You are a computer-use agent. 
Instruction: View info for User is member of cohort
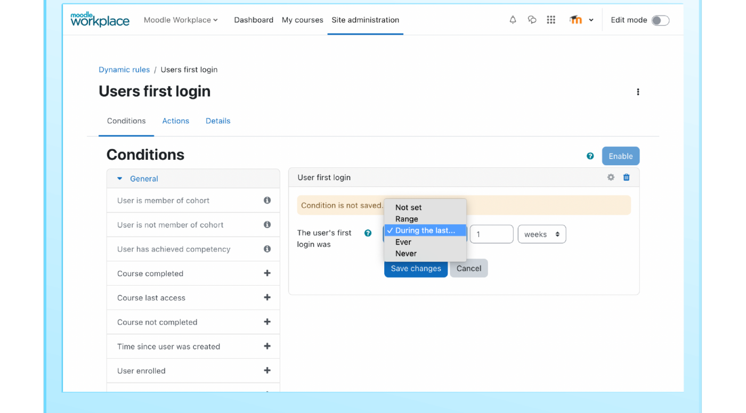point(267,200)
